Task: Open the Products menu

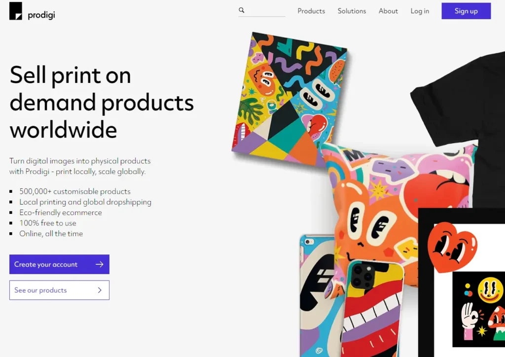Action: point(311,11)
